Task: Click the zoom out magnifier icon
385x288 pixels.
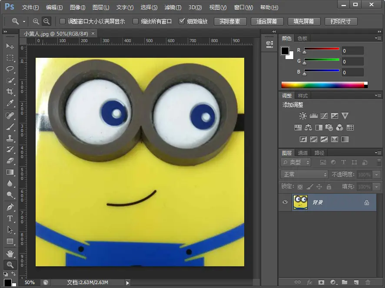Action: (x=46, y=21)
